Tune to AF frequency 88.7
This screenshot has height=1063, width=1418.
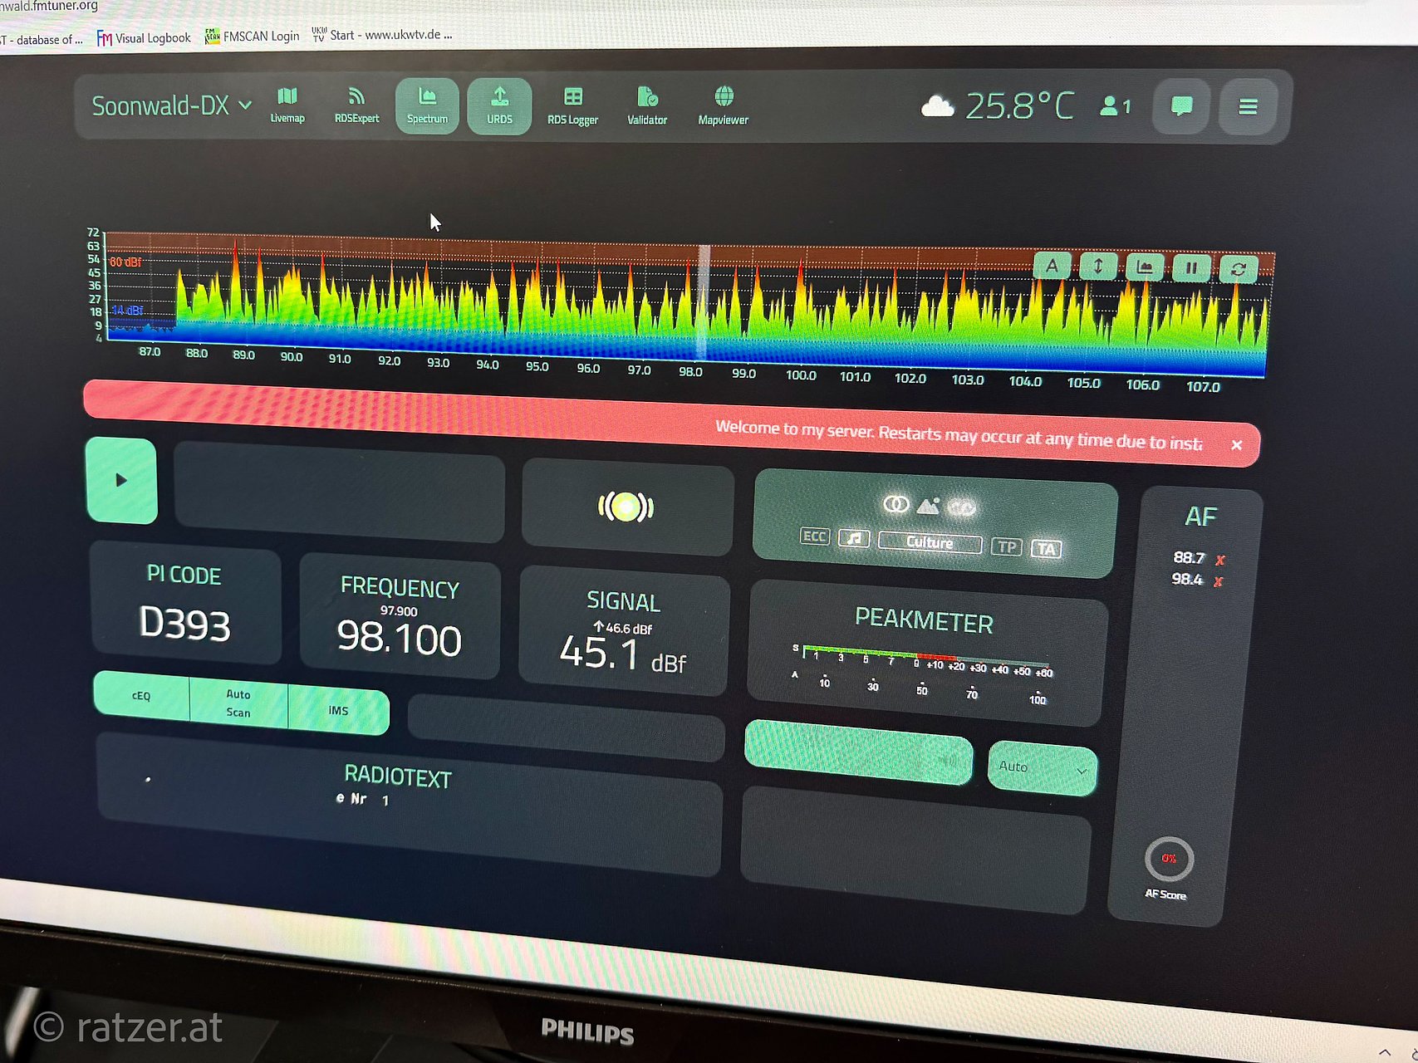point(1189,558)
